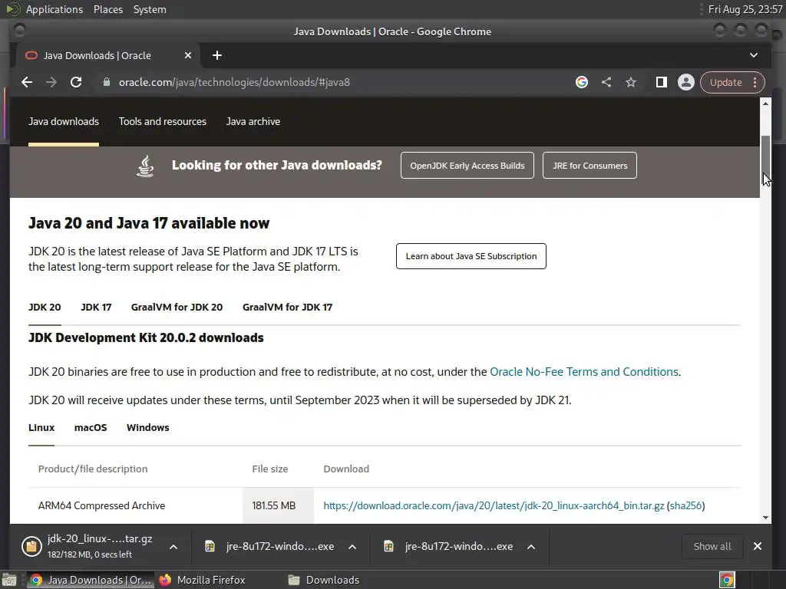Click the Chrome icon in taskbar tray

pos(727,580)
